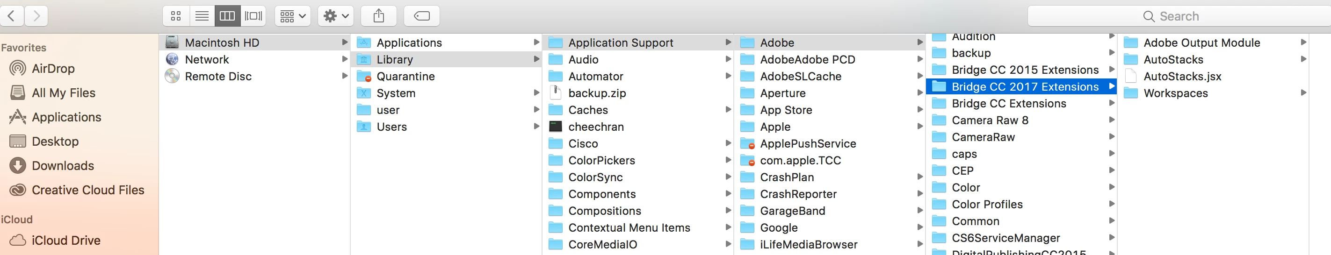This screenshot has height=255, width=1331.
Task: Switch to icon view
Action: click(176, 16)
